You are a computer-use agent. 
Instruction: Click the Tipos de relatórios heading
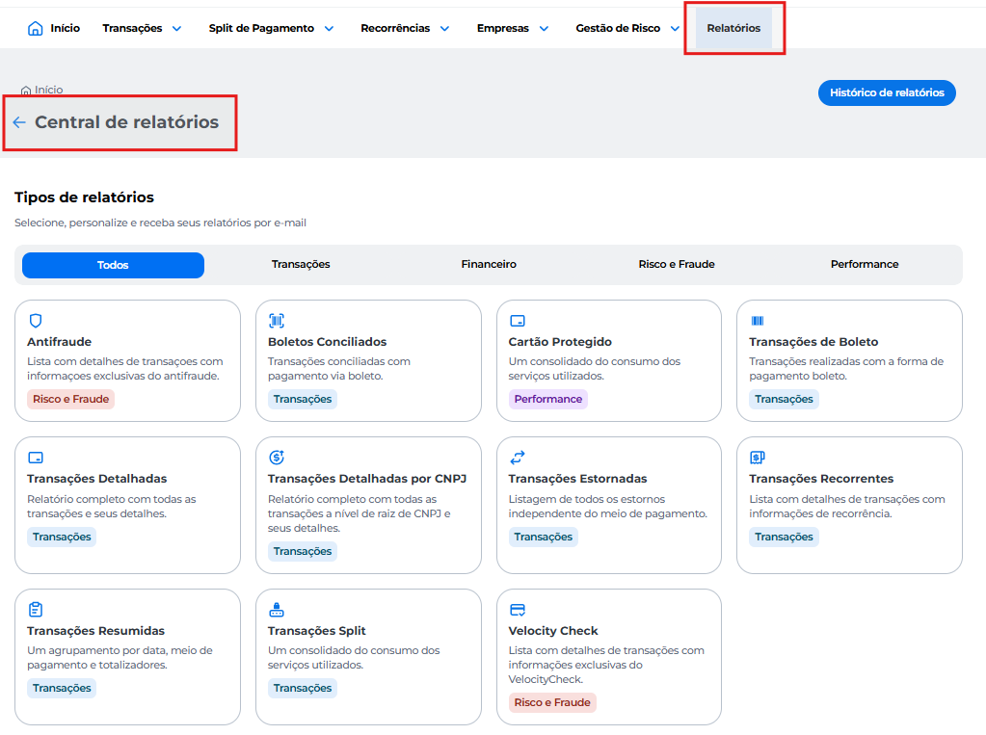(84, 197)
